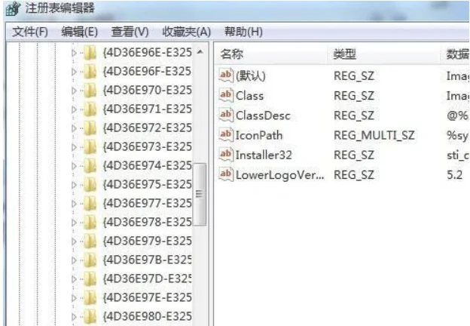Viewport: 470px width, 326px height.
Task: Select the folder icon for {4D36E96E-E325
Action: (x=90, y=53)
